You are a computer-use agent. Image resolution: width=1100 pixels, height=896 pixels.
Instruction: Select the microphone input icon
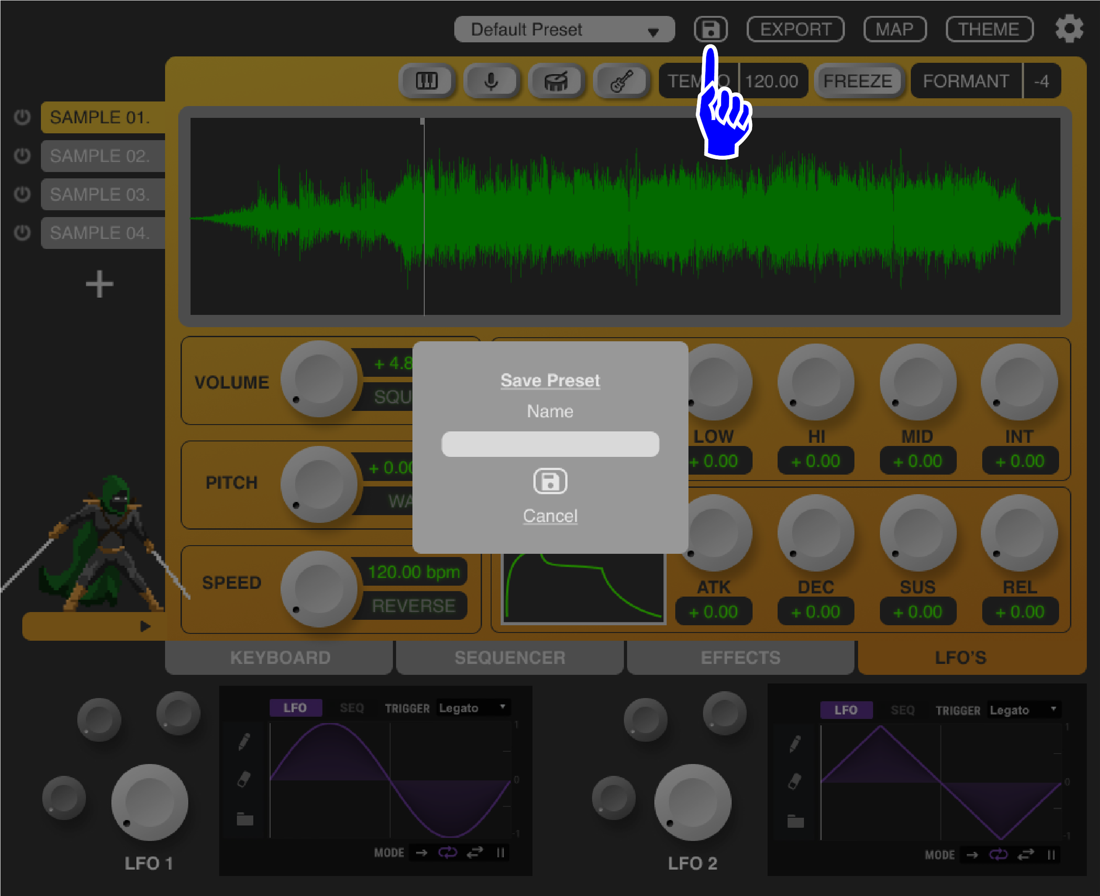click(x=492, y=81)
